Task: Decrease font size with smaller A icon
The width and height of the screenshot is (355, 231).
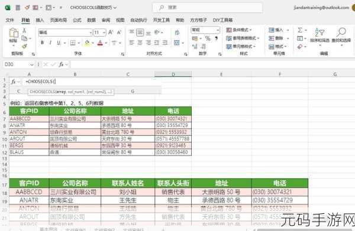Action: tap(119, 32)
